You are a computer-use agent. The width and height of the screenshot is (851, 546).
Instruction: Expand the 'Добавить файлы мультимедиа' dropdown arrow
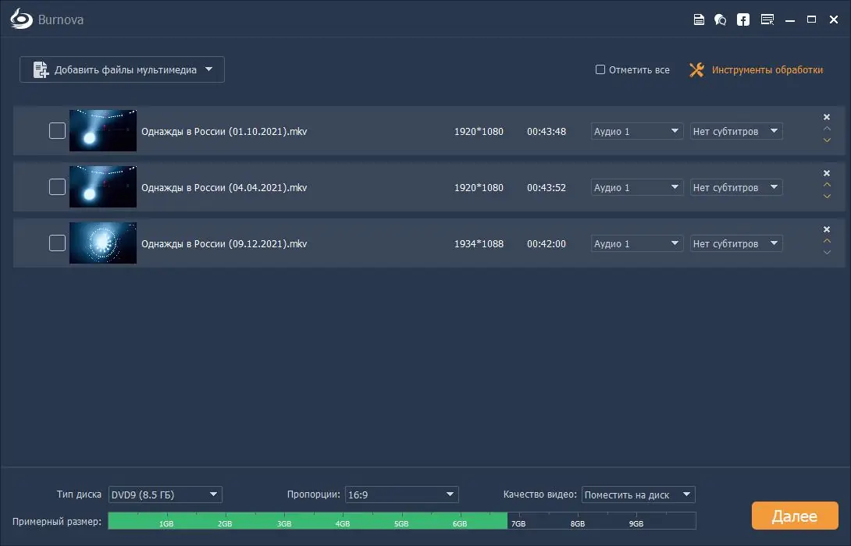209,69
